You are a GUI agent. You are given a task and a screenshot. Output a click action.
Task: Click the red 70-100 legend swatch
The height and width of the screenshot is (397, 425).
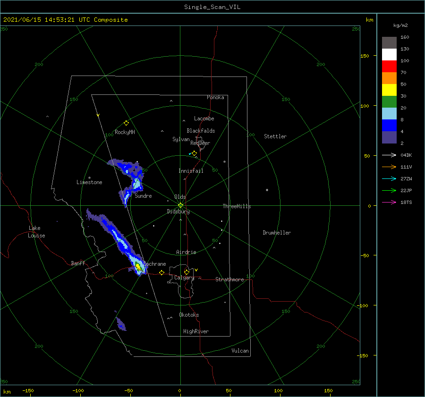pyautogui.click(x=389, y=67)
